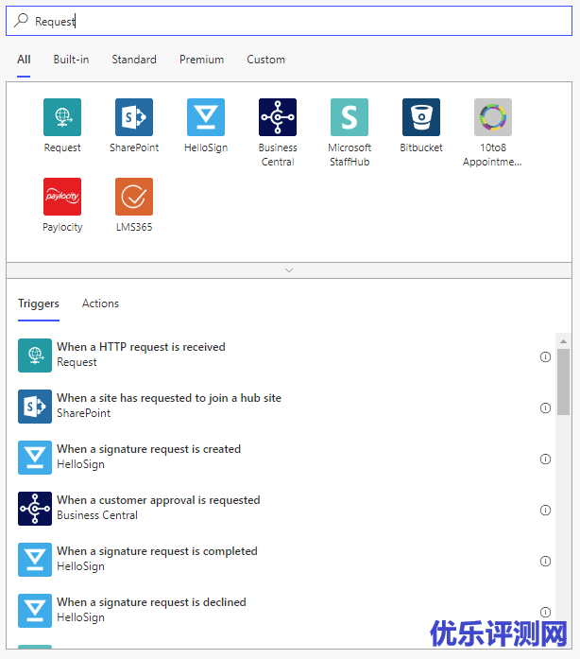The height and width of the screenshot is (659, 580).
Task: Click HelloSign icon beside signature created trigger
Action: click(x=35, y=458)
